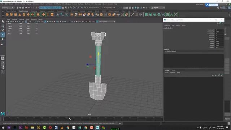Click the four-view layout button
Screen dimensions: 231x130
[3, 62]
